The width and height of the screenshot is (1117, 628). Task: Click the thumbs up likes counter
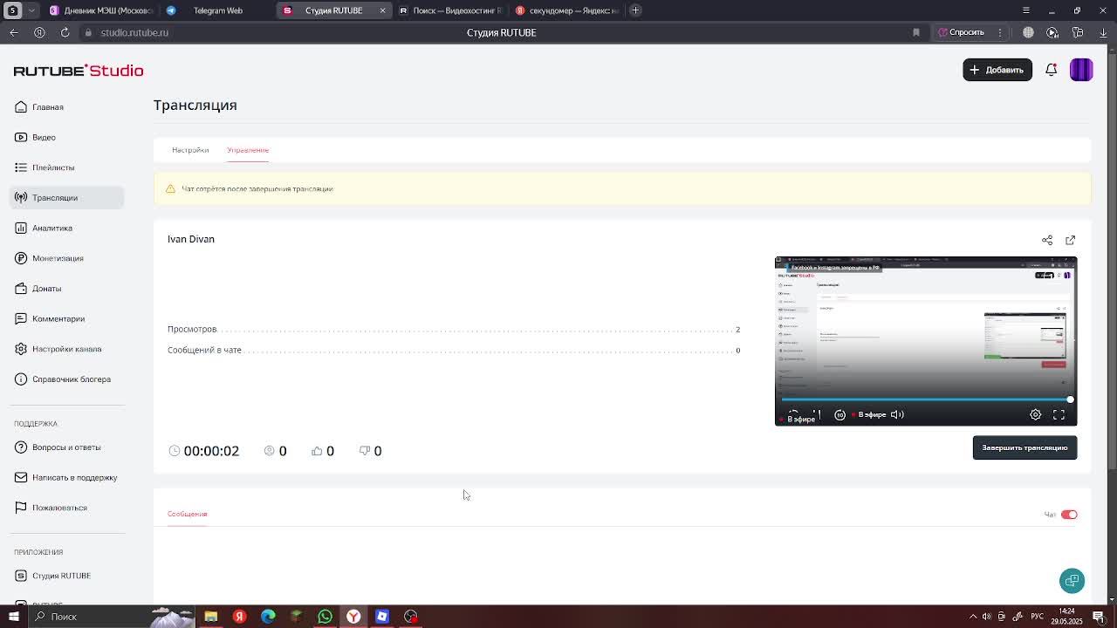pos(323,451)
